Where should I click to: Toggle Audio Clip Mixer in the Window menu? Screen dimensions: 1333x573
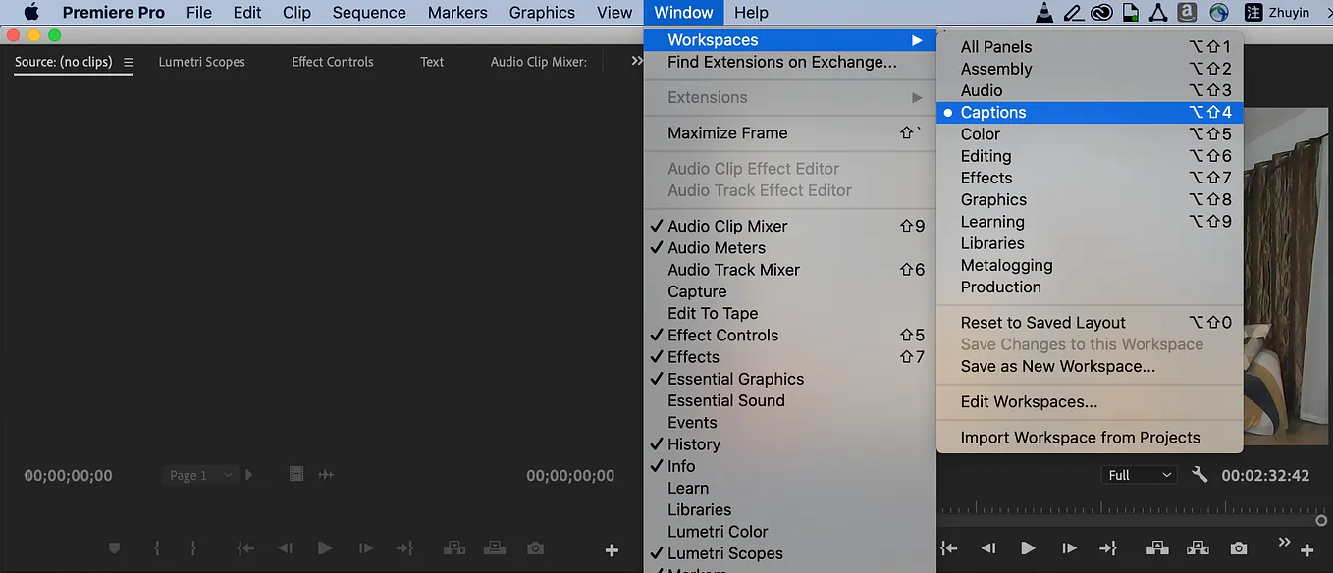(790, 226)
